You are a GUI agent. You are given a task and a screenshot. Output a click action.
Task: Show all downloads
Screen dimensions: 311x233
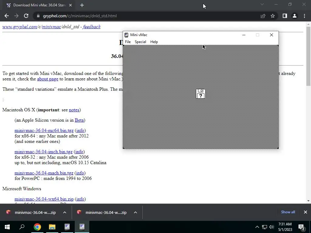click(288, 212)
